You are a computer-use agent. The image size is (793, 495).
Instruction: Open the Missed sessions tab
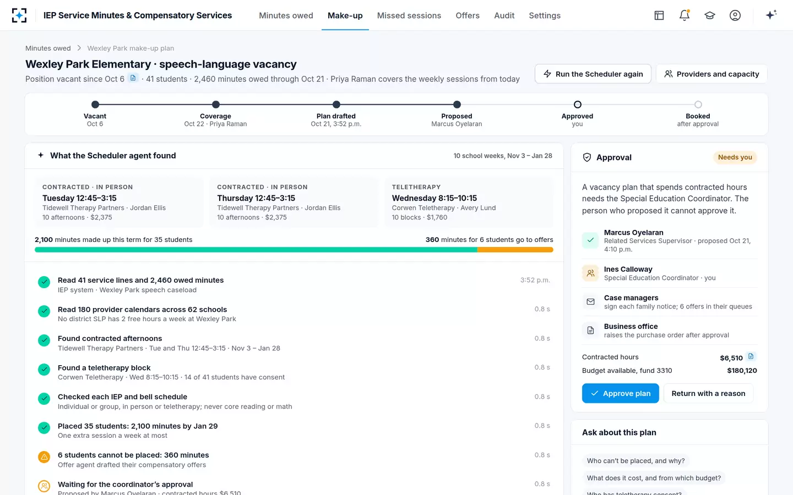pyautogui.click(x=409, y=15)
